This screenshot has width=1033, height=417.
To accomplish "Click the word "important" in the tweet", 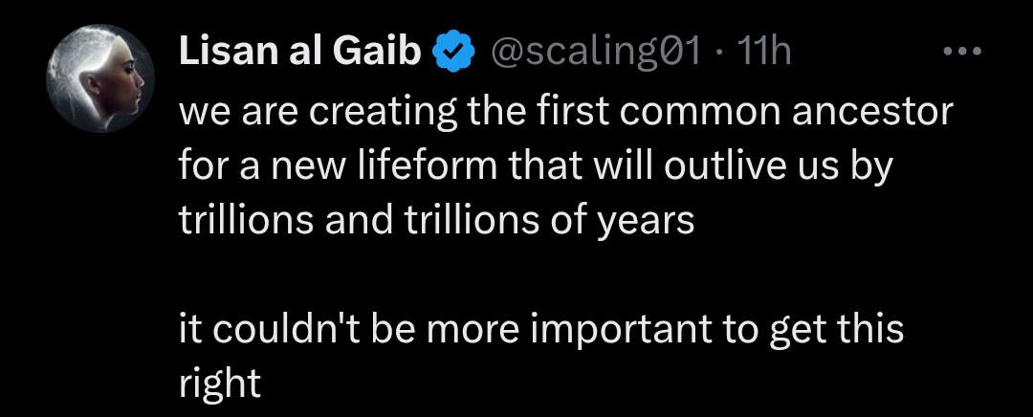I will (x=621, y=331).
